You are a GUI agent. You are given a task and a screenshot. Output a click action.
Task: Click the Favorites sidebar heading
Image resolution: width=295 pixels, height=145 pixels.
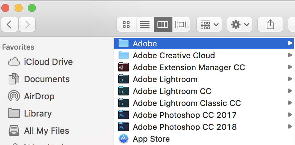(x=18, y=47)
